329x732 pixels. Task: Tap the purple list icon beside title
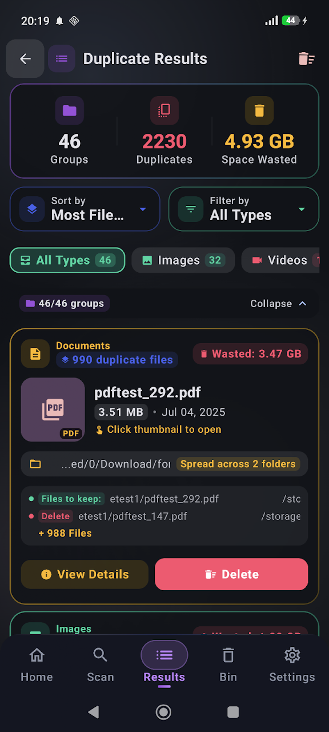(x=62, y=59)
